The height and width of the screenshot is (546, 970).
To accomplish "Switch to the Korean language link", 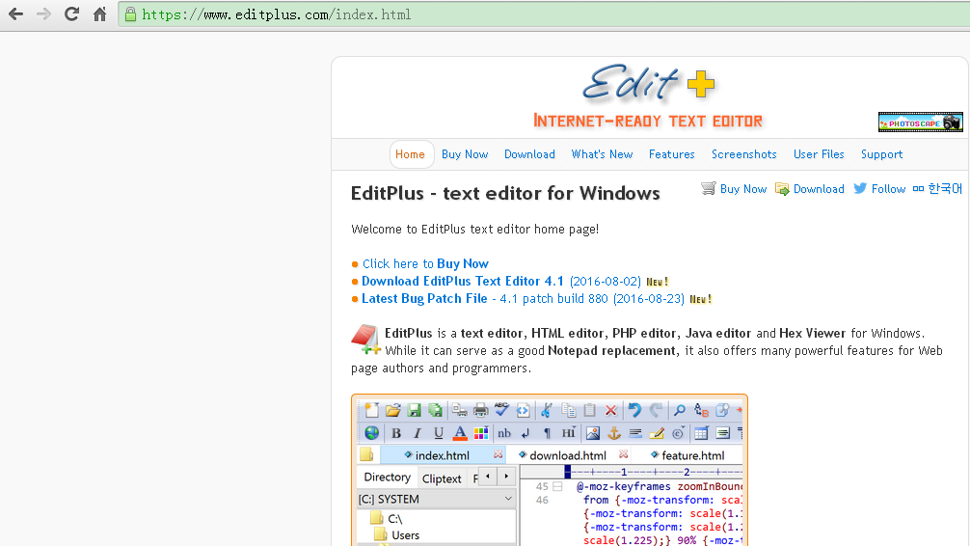I will (938, 189).
